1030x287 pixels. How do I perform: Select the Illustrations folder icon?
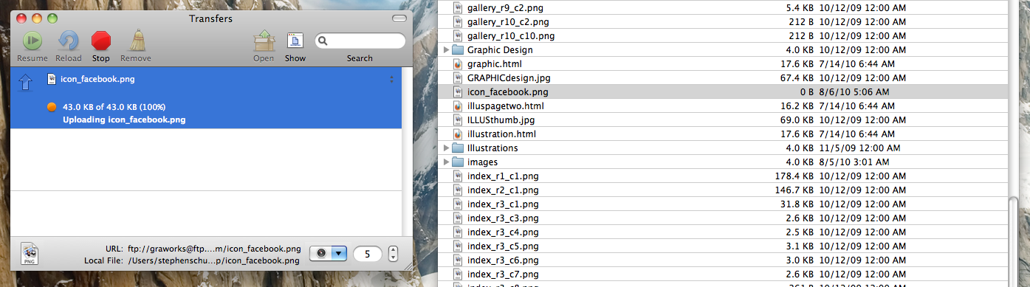[x=457, y=148]
